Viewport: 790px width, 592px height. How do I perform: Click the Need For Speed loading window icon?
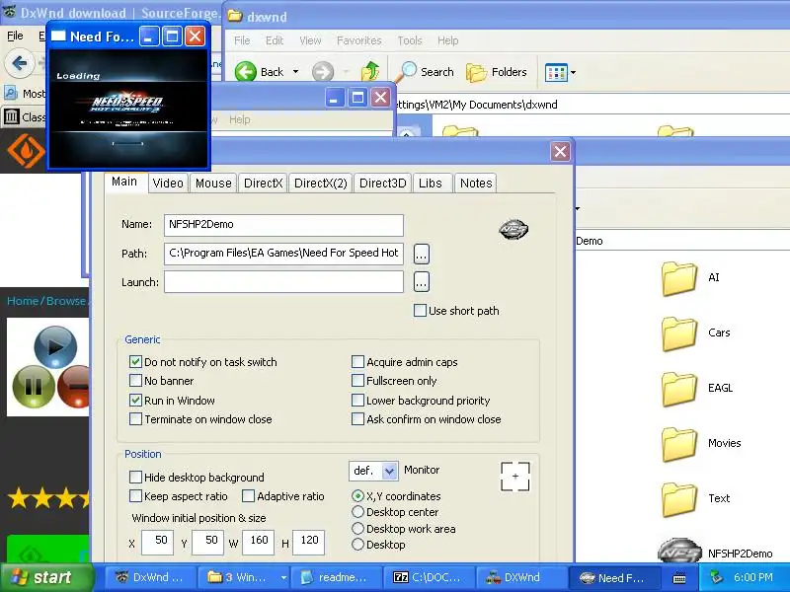[59, 37]
